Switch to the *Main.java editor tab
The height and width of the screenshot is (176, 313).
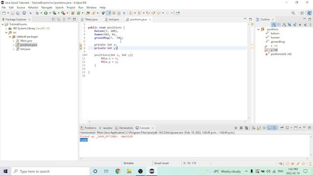89,20
